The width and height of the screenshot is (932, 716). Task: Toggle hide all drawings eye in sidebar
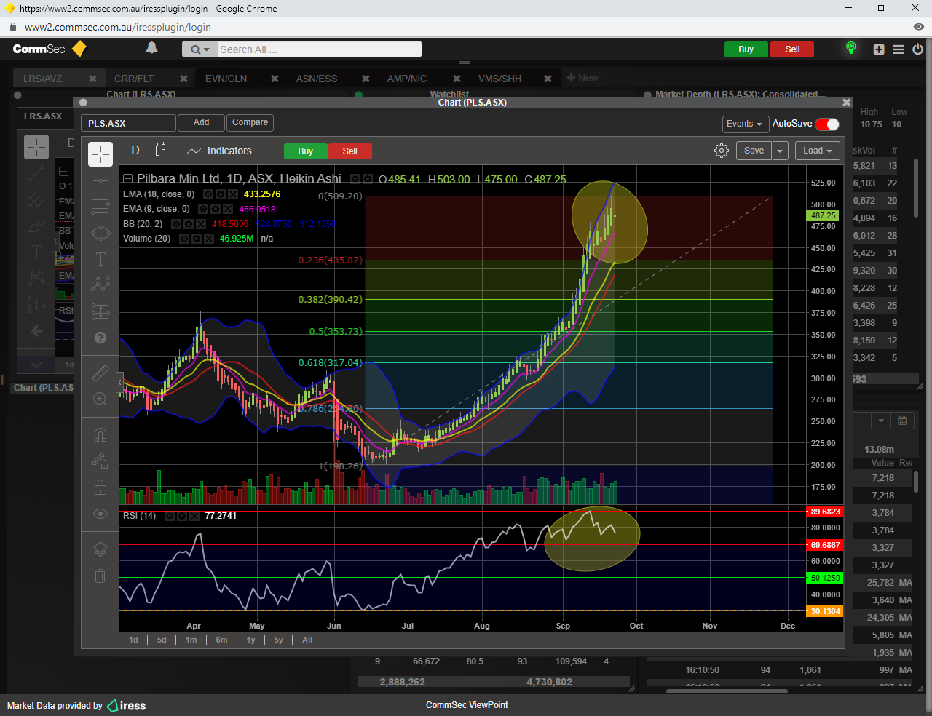(100, 513)
